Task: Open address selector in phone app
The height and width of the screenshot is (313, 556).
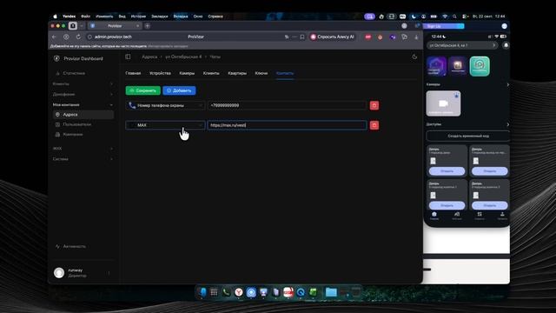Action: [462, 45]
